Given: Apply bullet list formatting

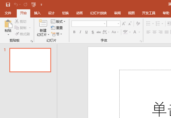Looking at the screenshot, I should click(148, 24).
